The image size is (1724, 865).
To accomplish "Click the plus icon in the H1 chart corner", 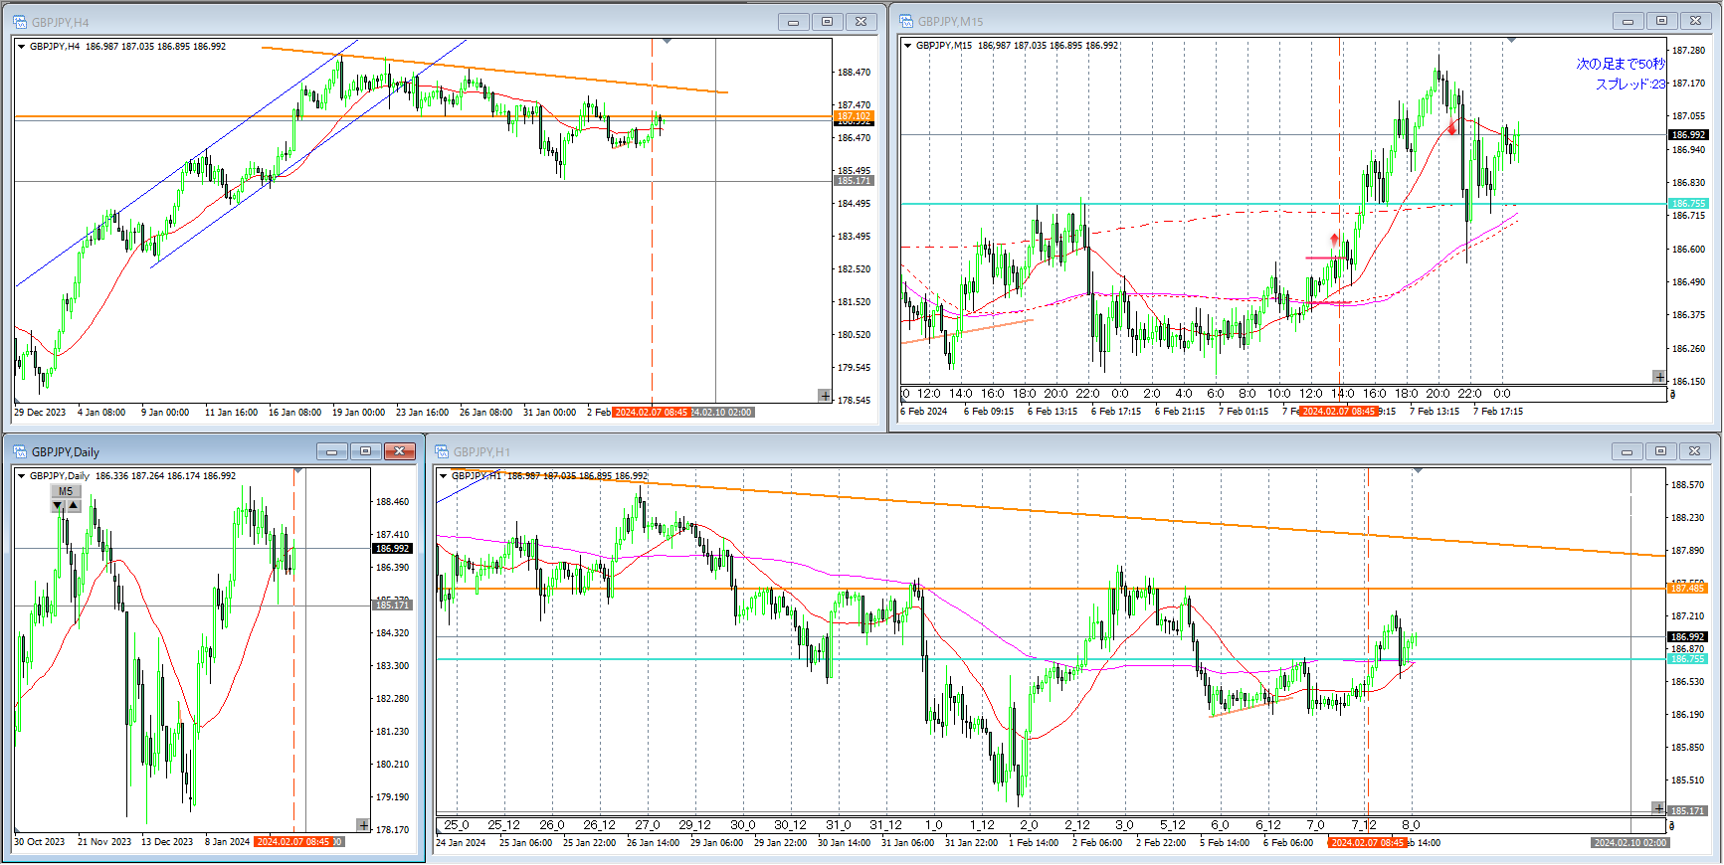I will tap(1657, 808).
